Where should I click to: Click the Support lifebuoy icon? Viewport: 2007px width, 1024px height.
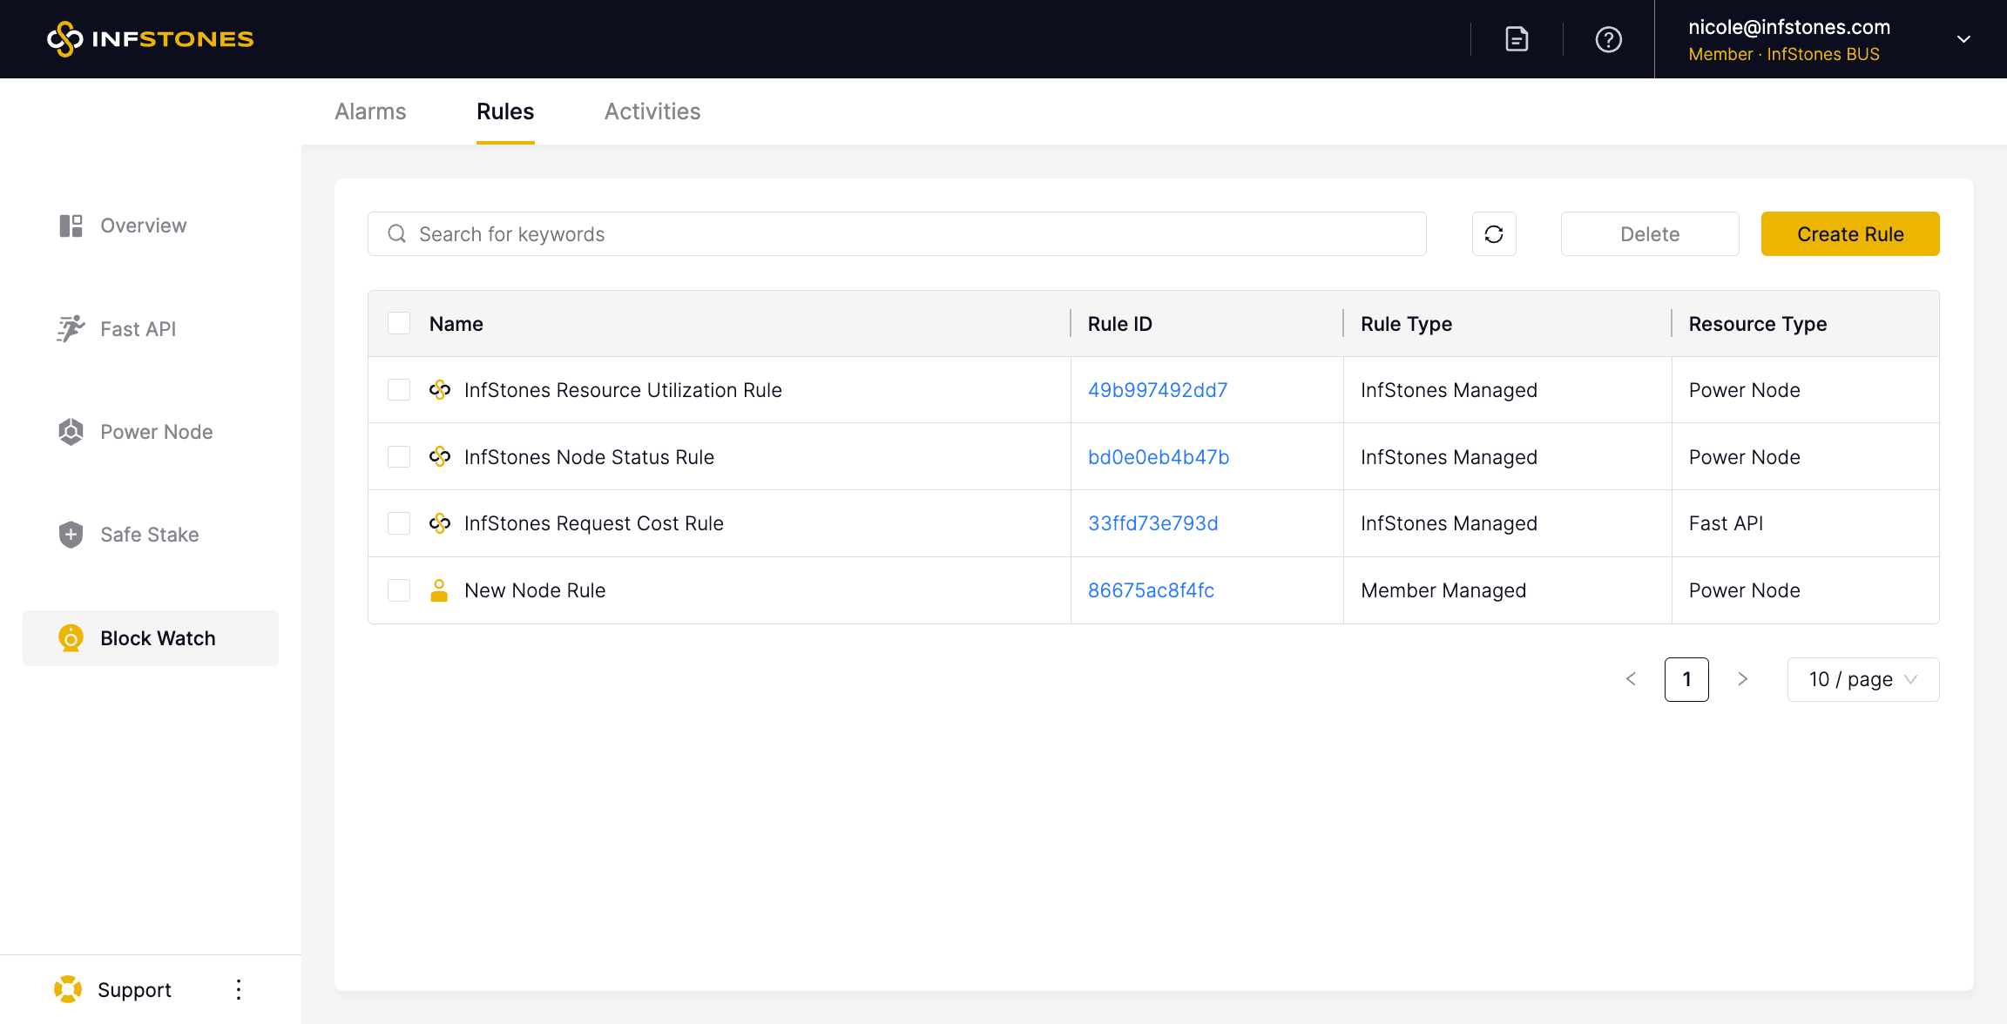click(68, 990)
